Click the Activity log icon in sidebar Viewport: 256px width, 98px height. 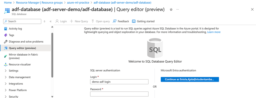(6, 28)
